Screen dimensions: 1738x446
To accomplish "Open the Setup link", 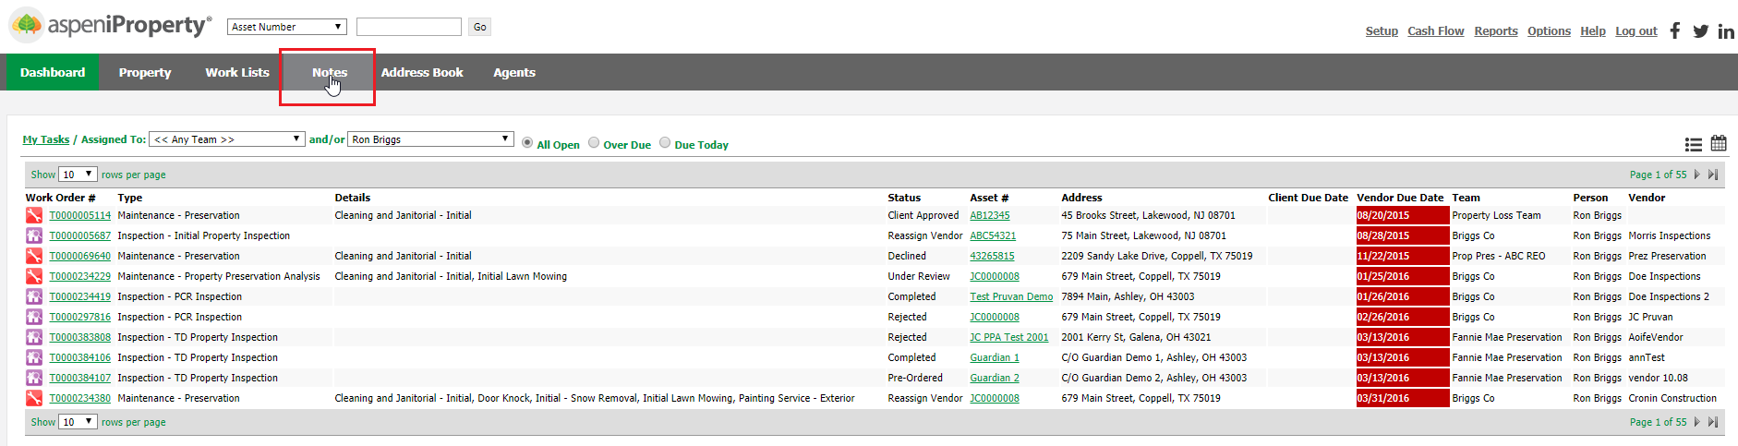I will 1382,31.
